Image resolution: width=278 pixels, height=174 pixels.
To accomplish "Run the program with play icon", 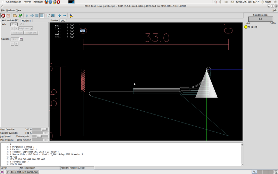I will pyautogui.click(x=27, y=16).
